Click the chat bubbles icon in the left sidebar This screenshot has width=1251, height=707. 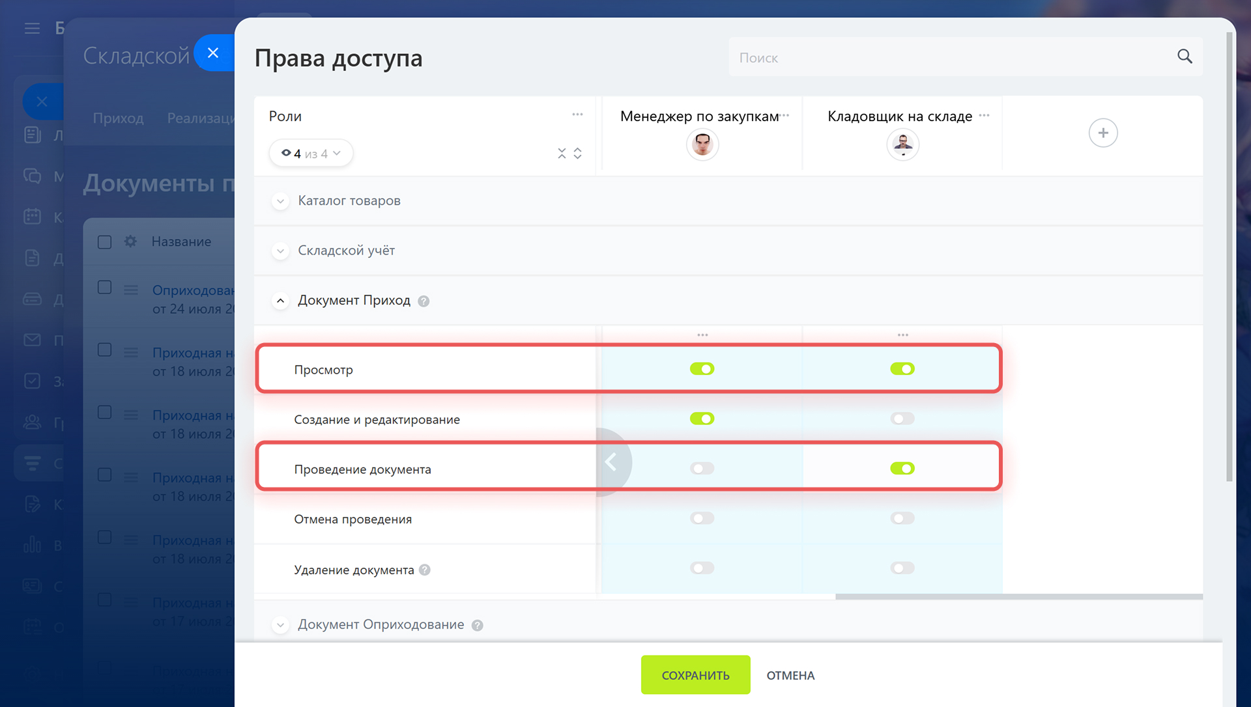[x=32, y=176]
